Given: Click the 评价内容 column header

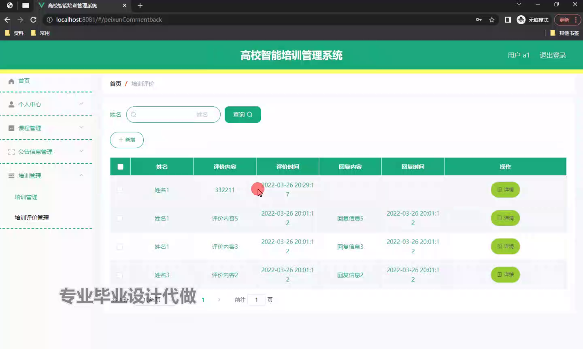Looking at the screenshot, I should coord(225,167).
